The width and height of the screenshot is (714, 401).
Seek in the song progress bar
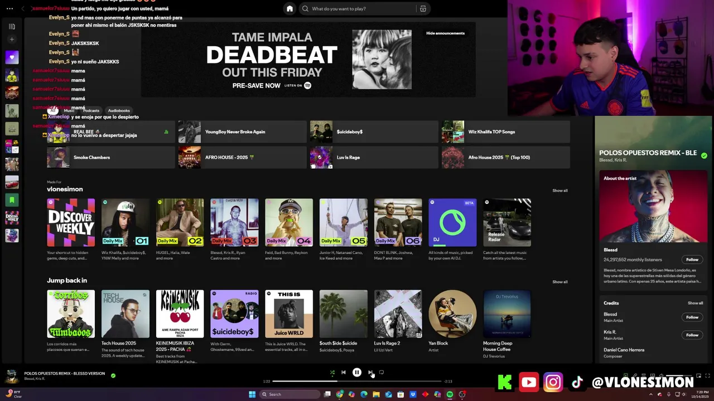[357, 382]
